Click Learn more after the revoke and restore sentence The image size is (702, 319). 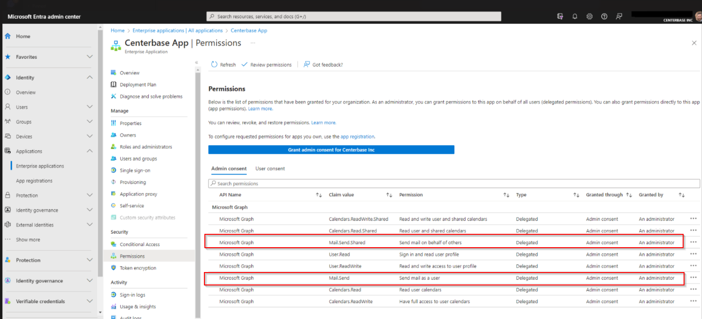click(323, 123)
